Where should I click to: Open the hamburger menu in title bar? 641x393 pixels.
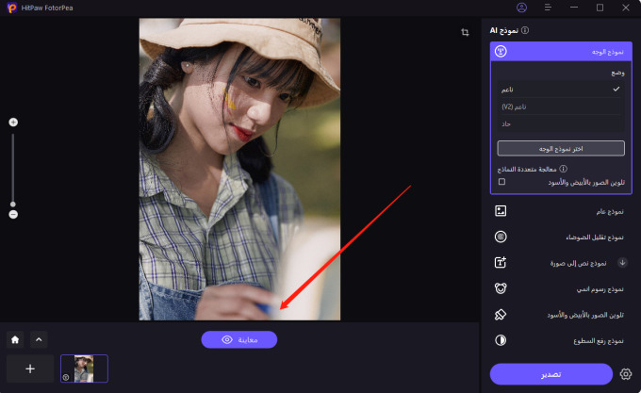tap(549, 8)
